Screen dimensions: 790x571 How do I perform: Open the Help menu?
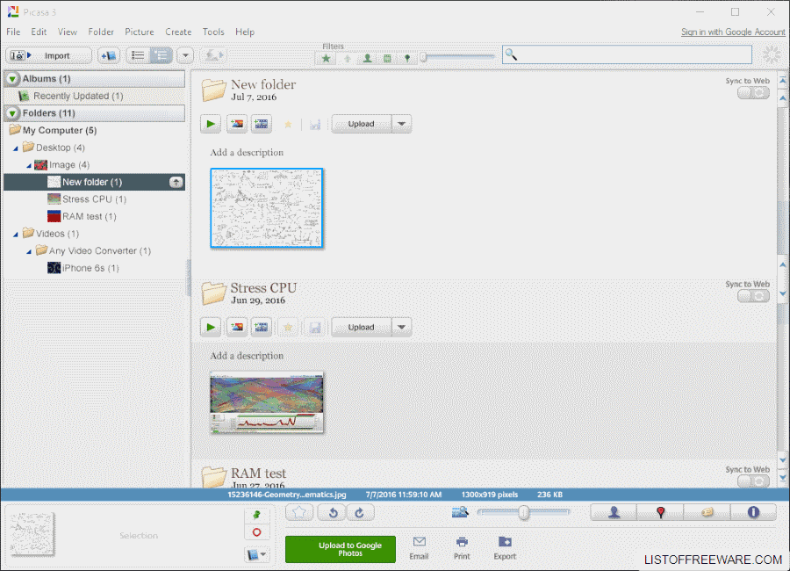245,32
